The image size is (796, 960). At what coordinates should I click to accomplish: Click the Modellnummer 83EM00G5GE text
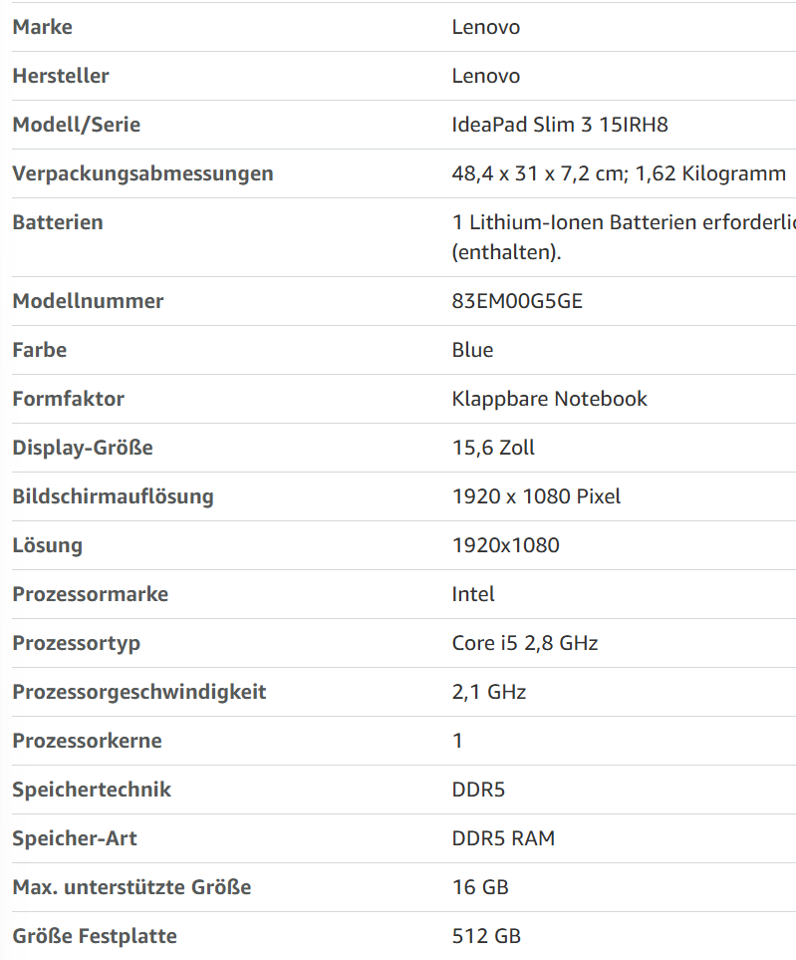click(517, 301)
